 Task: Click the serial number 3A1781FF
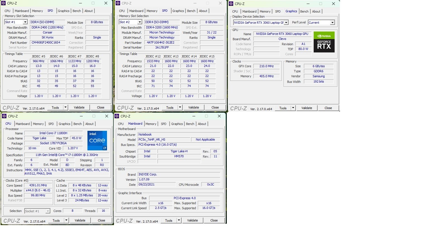162,47
